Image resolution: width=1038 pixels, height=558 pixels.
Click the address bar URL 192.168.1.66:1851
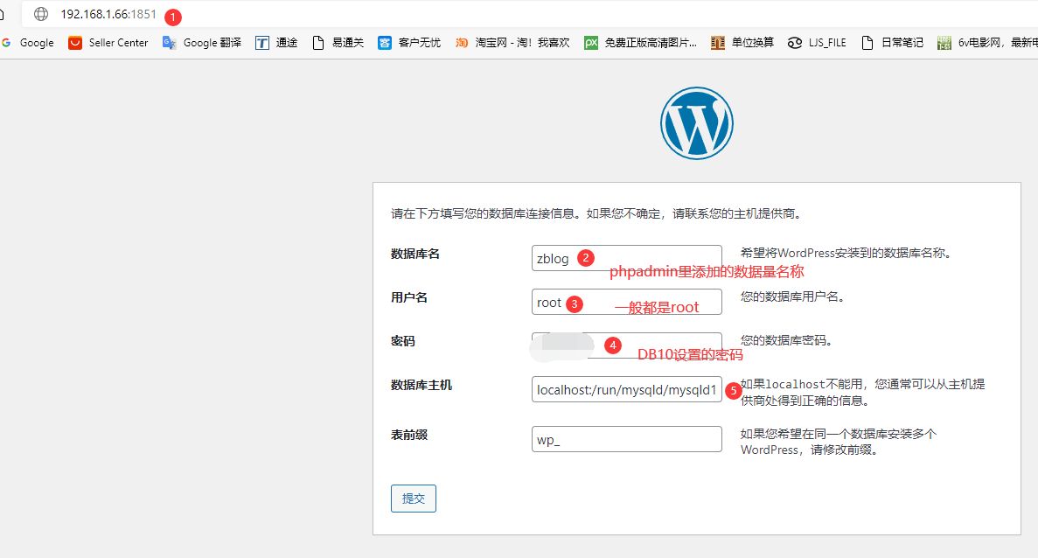[108, 14]
